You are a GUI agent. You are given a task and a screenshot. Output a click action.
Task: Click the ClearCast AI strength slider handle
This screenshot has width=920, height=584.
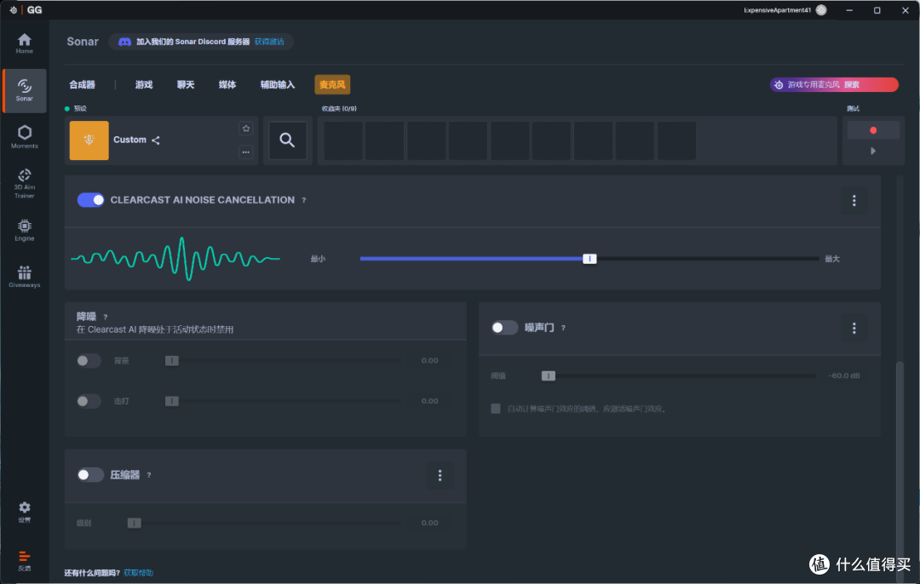tap(589, 259)
